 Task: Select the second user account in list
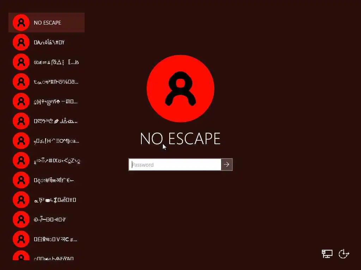pos(47,42)
